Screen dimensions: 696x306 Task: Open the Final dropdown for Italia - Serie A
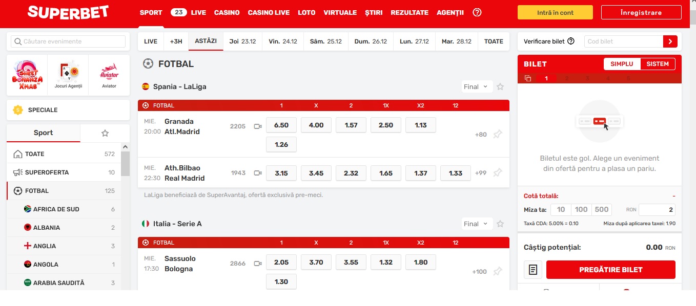(x=477, y=224)
